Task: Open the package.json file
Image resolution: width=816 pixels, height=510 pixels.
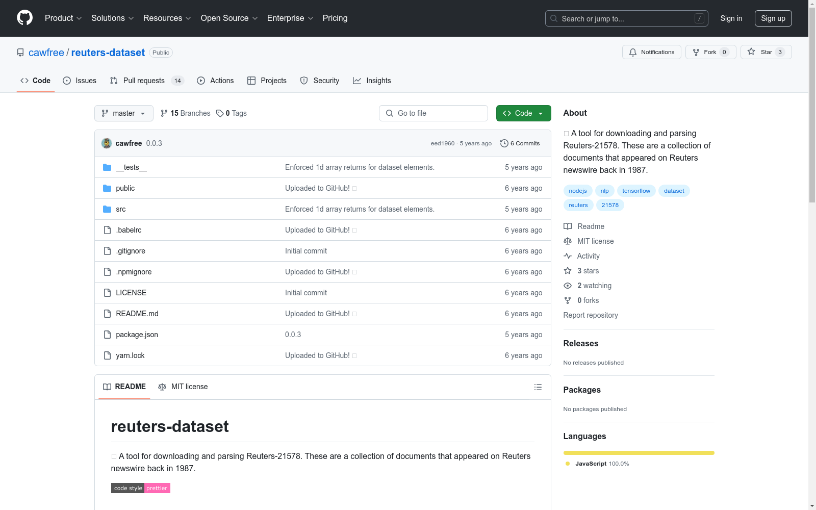Action: [137, 335]
